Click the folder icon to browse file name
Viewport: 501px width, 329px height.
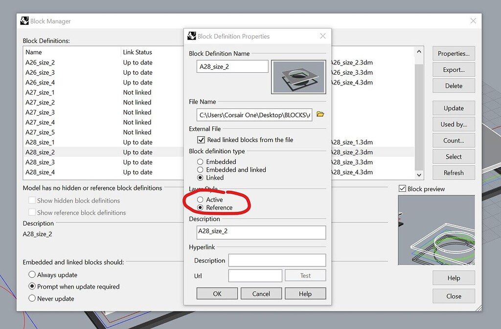[x=320, y=113]
